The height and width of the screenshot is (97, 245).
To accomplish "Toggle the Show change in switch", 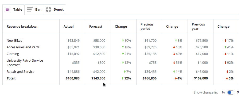I will [231, 92].
